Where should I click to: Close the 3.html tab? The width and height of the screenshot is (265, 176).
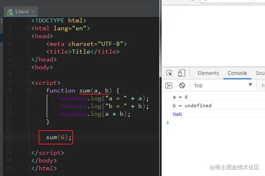tap(33, 11)
